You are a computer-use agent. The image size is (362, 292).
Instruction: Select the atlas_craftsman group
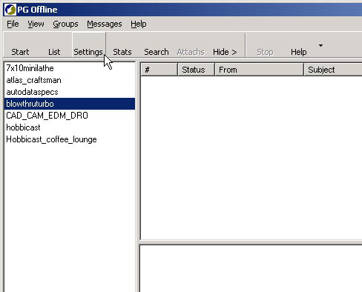(x=70, y=80)
